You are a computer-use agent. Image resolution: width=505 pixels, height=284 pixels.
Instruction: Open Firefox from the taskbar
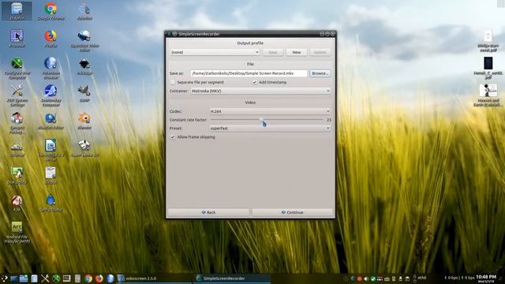pos(99,278)
